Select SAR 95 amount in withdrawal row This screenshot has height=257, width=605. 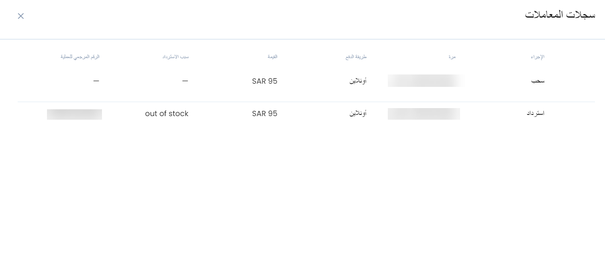(265, 81)
